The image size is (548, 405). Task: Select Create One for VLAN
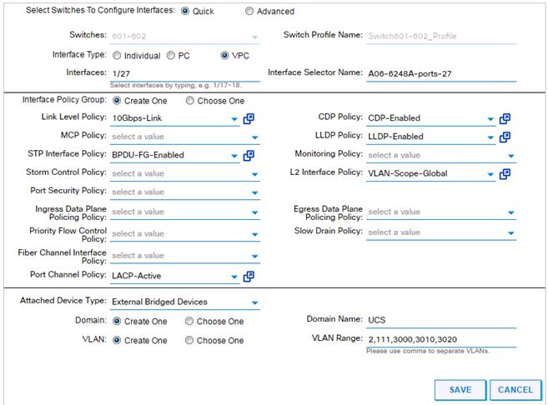pos(117,340)
